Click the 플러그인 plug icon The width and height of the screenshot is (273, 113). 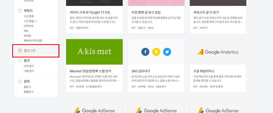tap(20, 51)
